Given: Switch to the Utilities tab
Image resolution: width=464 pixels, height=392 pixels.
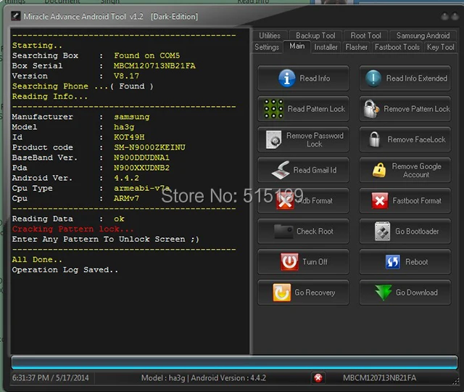Looking at the screenshot, I should 270,36.
